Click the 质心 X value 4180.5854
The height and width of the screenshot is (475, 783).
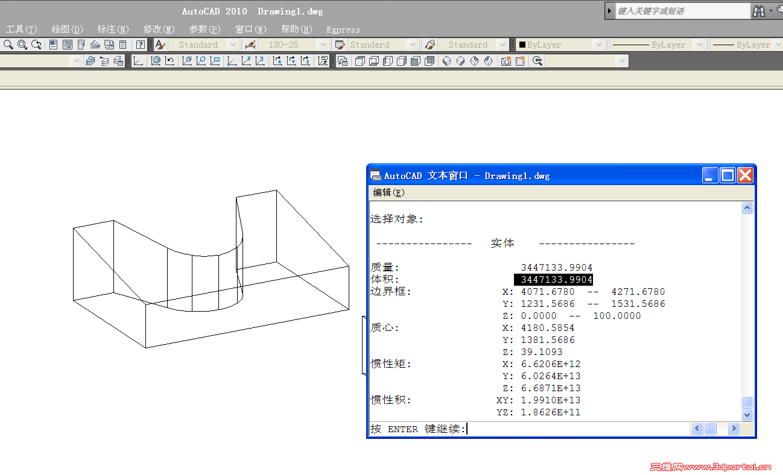[x=548, y=328]
